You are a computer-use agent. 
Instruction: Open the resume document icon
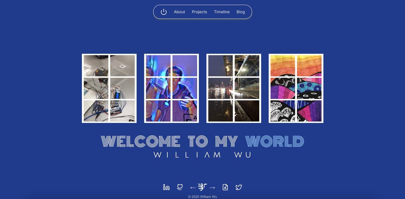[225, 187]
